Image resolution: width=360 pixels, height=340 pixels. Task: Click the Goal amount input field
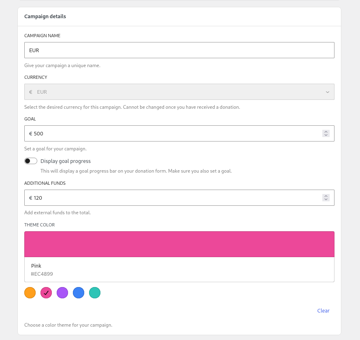[174, 133]
